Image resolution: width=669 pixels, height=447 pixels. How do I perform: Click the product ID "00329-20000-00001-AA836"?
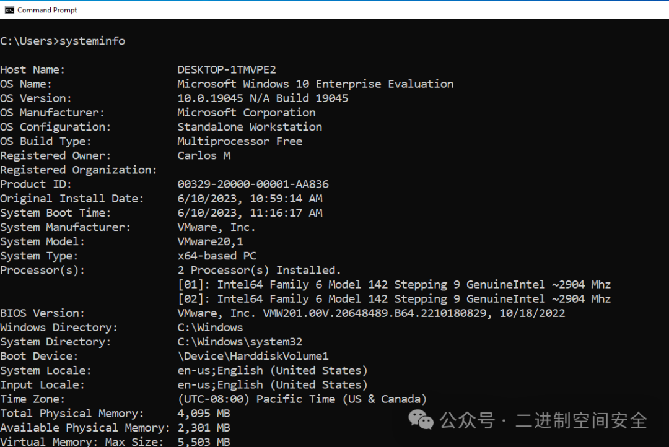pyautogui.click(x=253, y=184)
